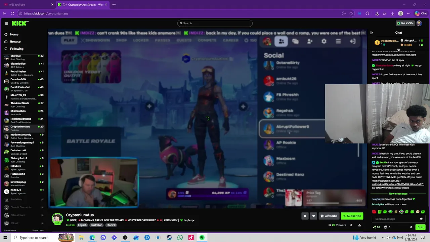Go back in the browser

4,13
